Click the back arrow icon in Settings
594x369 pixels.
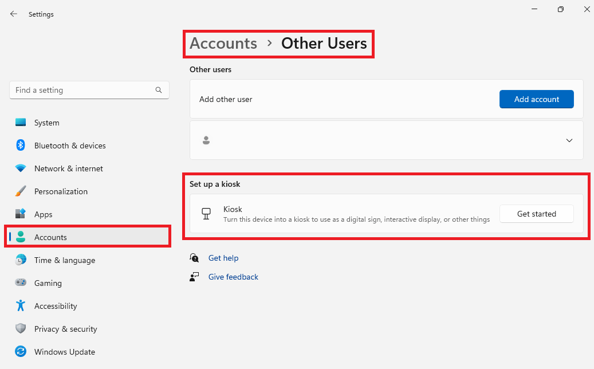pyautogui.click(x=14, y=14)
